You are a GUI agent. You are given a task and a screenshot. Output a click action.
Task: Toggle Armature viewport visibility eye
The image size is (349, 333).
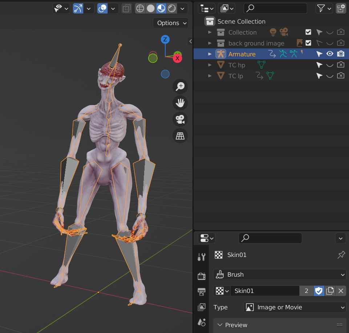(330, 54)
